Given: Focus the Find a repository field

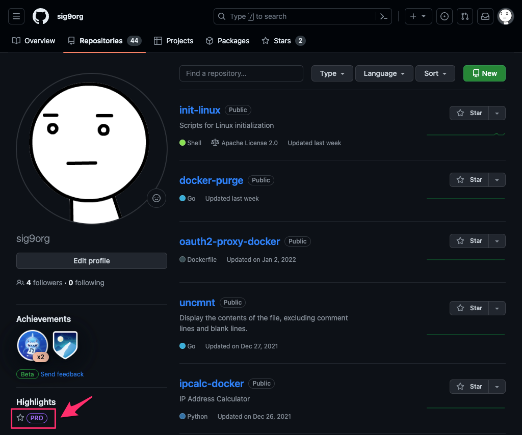Looking at the screenshot, I should point(241,73).
